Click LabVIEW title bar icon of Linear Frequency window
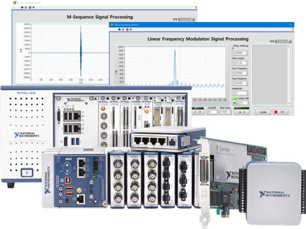 [112, 25]
